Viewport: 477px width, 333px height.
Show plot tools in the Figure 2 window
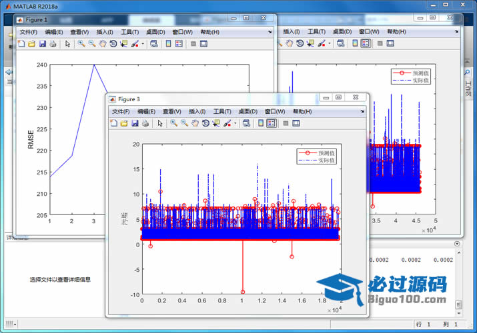coord(390,43)
